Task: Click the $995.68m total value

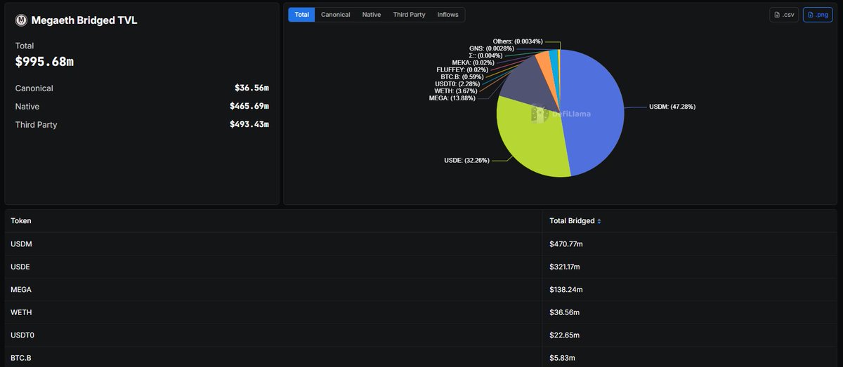Action: point(44,62)
